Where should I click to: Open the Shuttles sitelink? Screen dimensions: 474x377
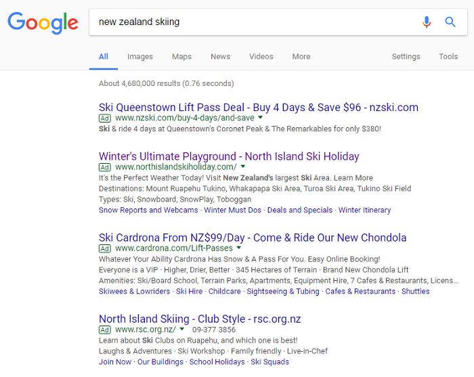[415, 291]
